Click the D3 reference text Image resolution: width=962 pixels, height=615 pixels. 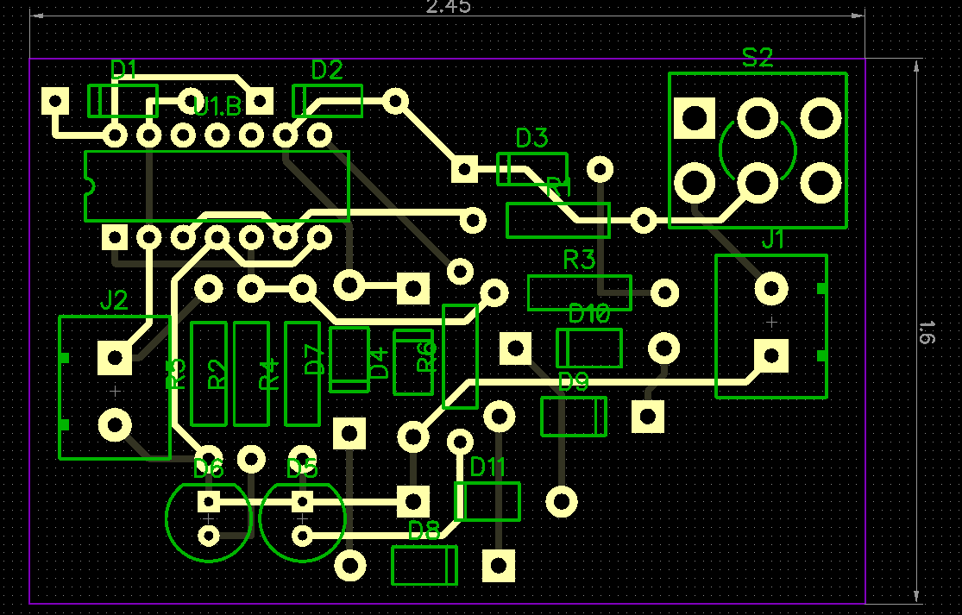click(x=532, y=139)
